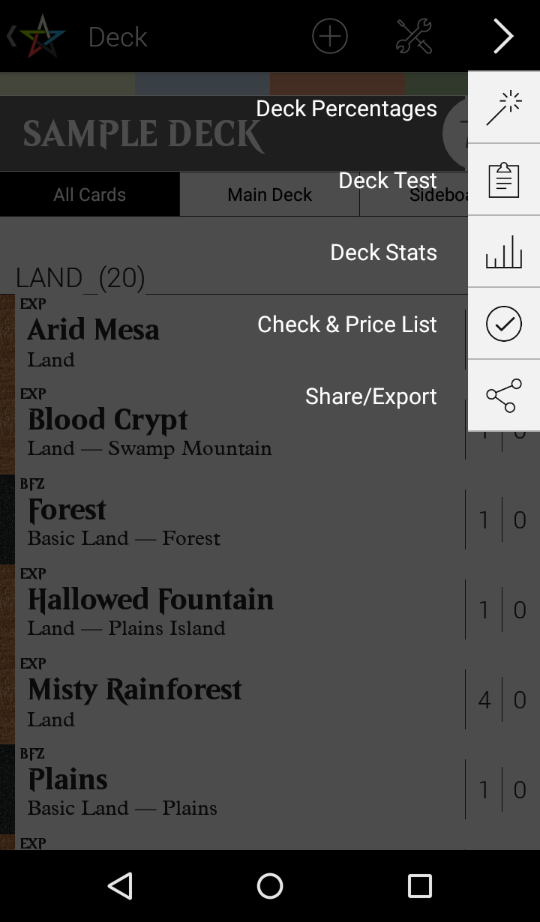Open the wrench and screwdriver tools icon
The image size is (540, 922).
click(x=414, y=36)
